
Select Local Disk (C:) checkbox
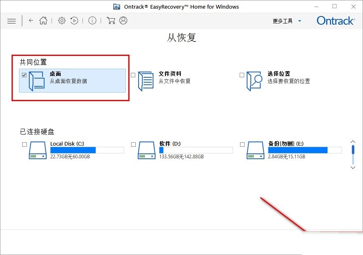coord(24,144)
